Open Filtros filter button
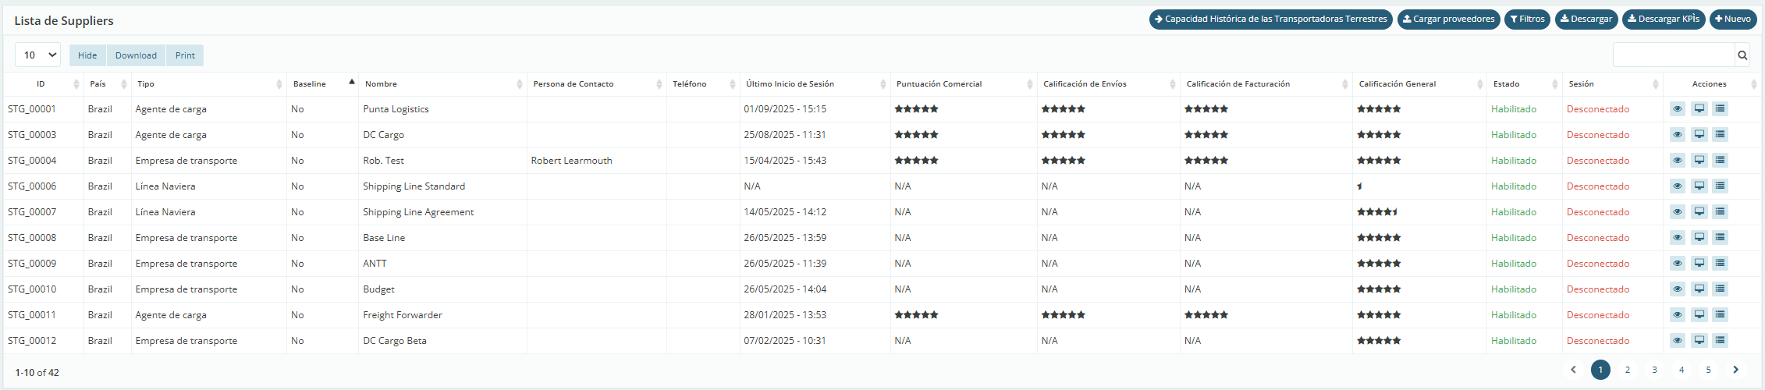This screenshot has height=390, width=1765. [1527, 19]
